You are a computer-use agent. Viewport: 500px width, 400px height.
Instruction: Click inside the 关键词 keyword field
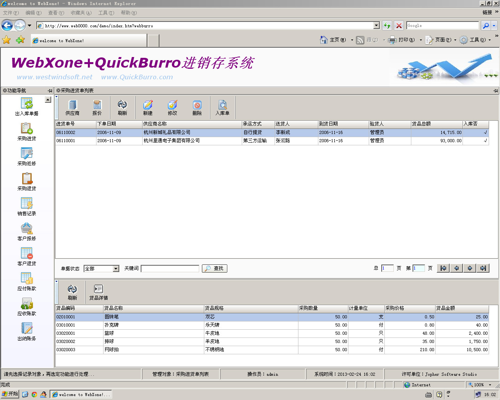[170, 268]
